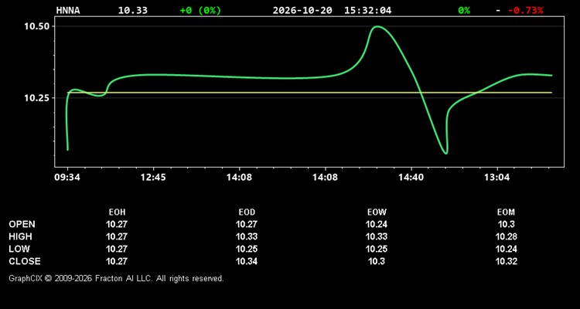This screenshot has height=309, width=580.
Task: Select the EOH LOW value 10.27
Action: [117, 249]
